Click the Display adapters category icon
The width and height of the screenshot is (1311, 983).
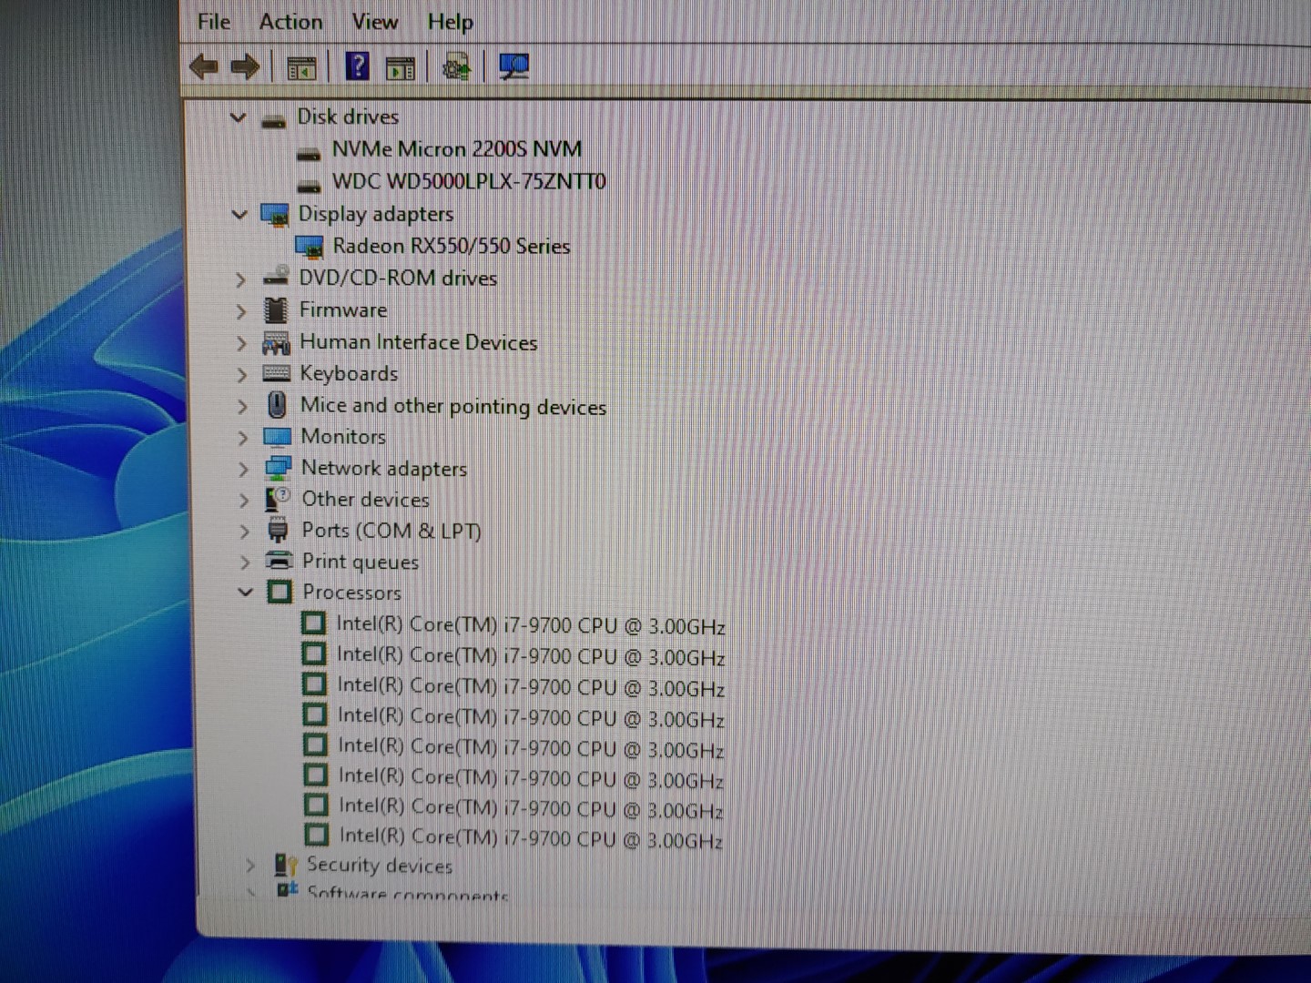coord(275,215)
